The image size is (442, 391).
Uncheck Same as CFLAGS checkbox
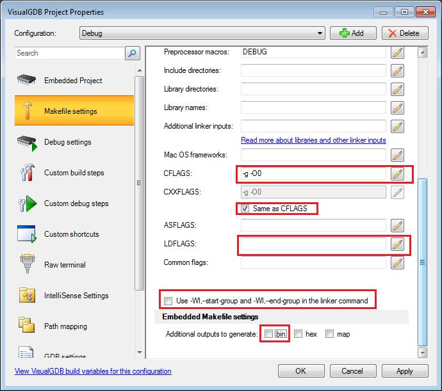(245, 209)
